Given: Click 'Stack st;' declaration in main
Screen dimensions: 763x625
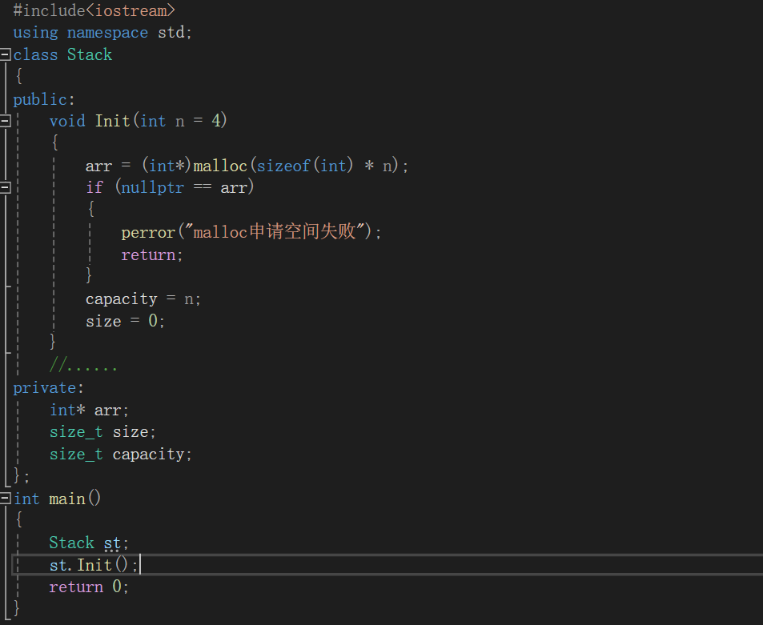Looking at the screenshot, I should coord(89,543).
